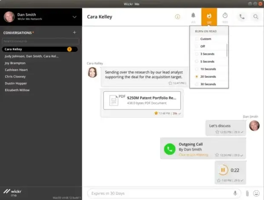
Task: Pause the 0:22 voice message playback
Action: tap(222, 170)
